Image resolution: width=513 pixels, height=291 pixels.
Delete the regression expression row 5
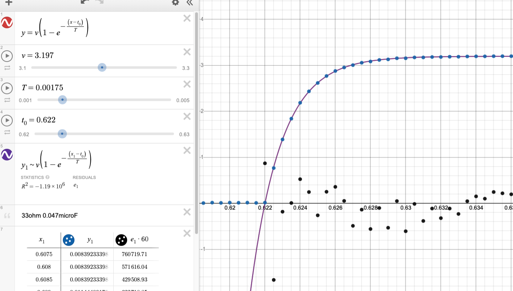pyautogui.click(x=187, y=150)
